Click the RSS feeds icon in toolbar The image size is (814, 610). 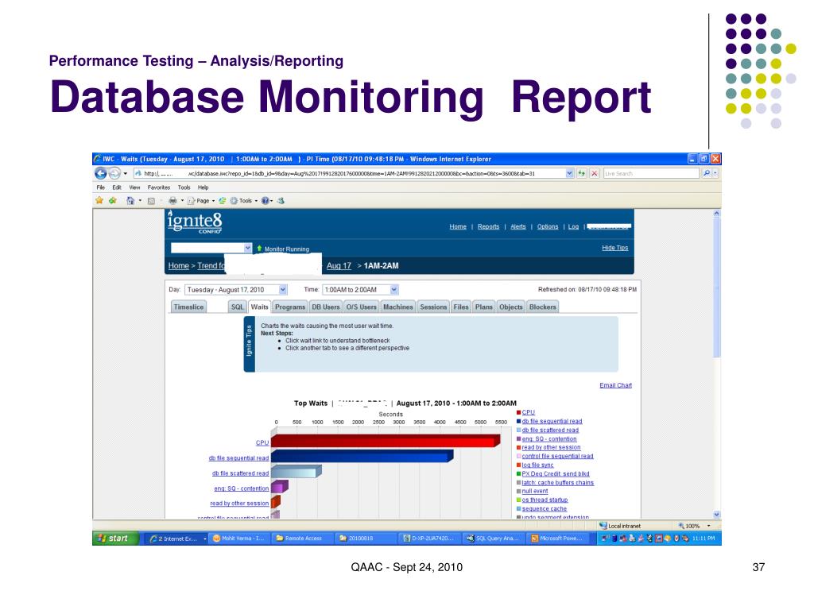pyautogui.click(x=151, y=201)
